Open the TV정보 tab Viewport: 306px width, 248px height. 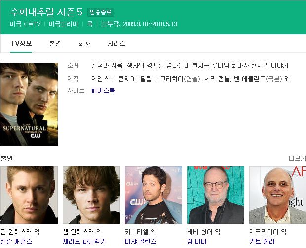[21, 43]
